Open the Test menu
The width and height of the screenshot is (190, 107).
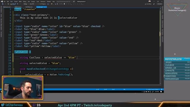pos(29,1)
